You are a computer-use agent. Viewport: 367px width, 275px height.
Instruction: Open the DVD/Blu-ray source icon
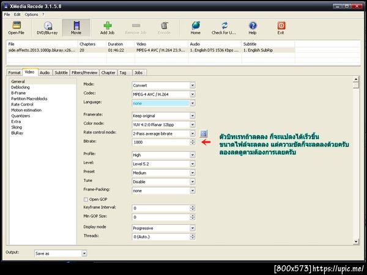[x=48, y=26]
